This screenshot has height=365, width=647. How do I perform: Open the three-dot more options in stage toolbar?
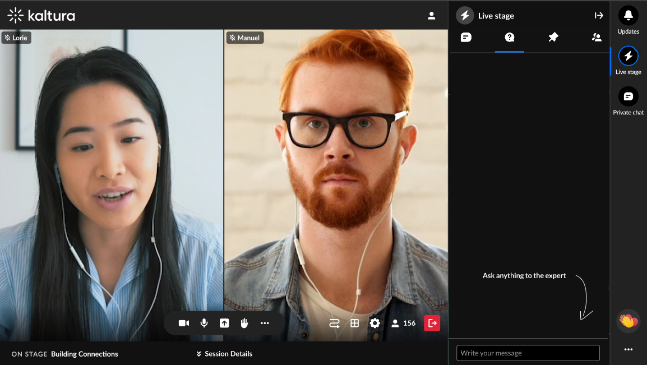coord(265,323)
